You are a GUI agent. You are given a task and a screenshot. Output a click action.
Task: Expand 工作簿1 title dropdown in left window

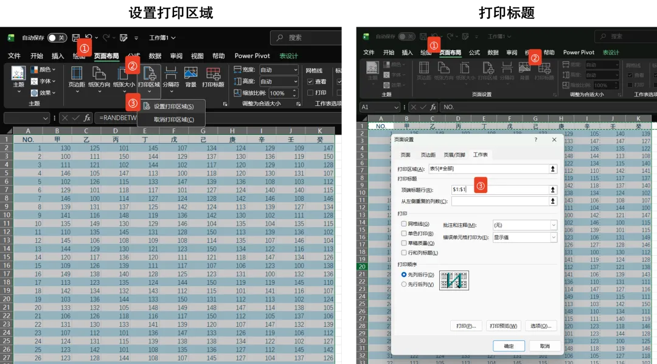(x=173, y=38)
